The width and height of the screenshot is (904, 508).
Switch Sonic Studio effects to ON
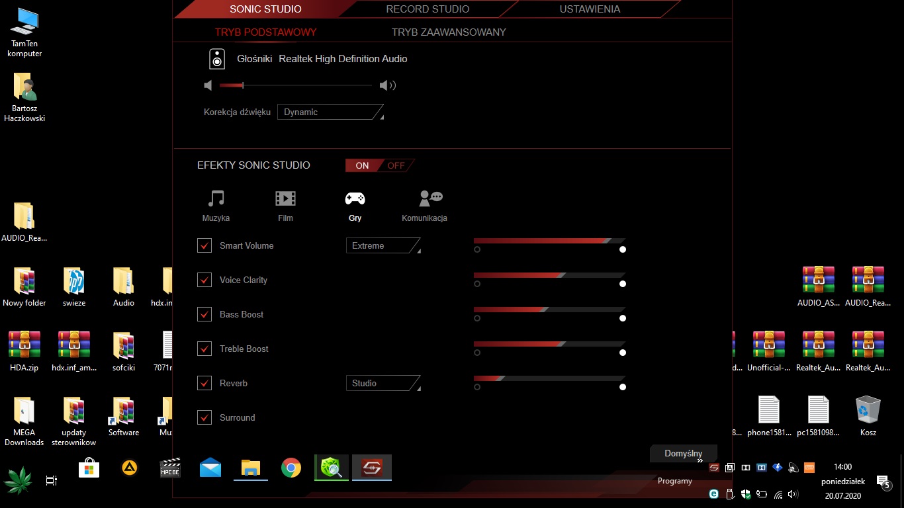362,165
